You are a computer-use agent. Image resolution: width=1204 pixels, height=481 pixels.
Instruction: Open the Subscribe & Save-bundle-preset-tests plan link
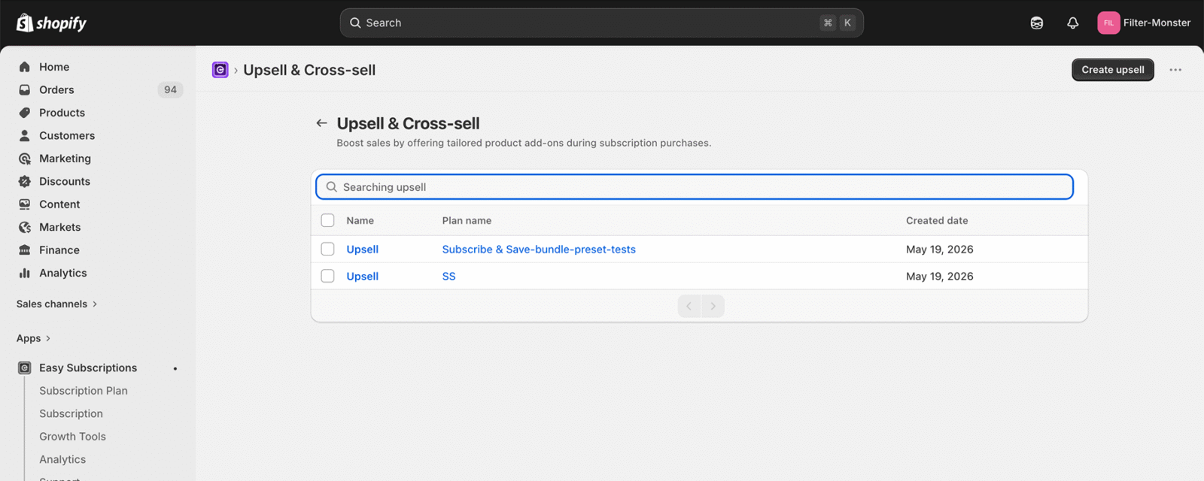539,250
